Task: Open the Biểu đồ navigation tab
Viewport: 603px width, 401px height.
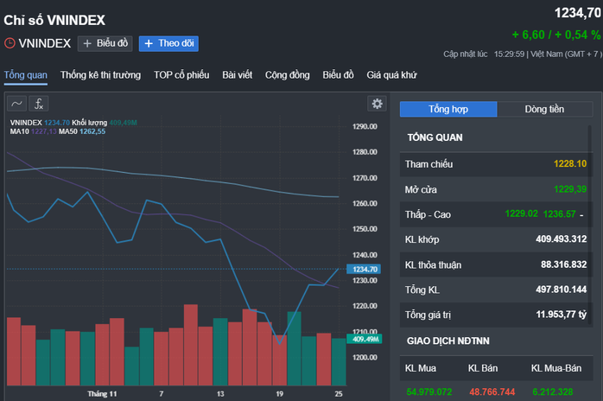Action: click(338, 75)
